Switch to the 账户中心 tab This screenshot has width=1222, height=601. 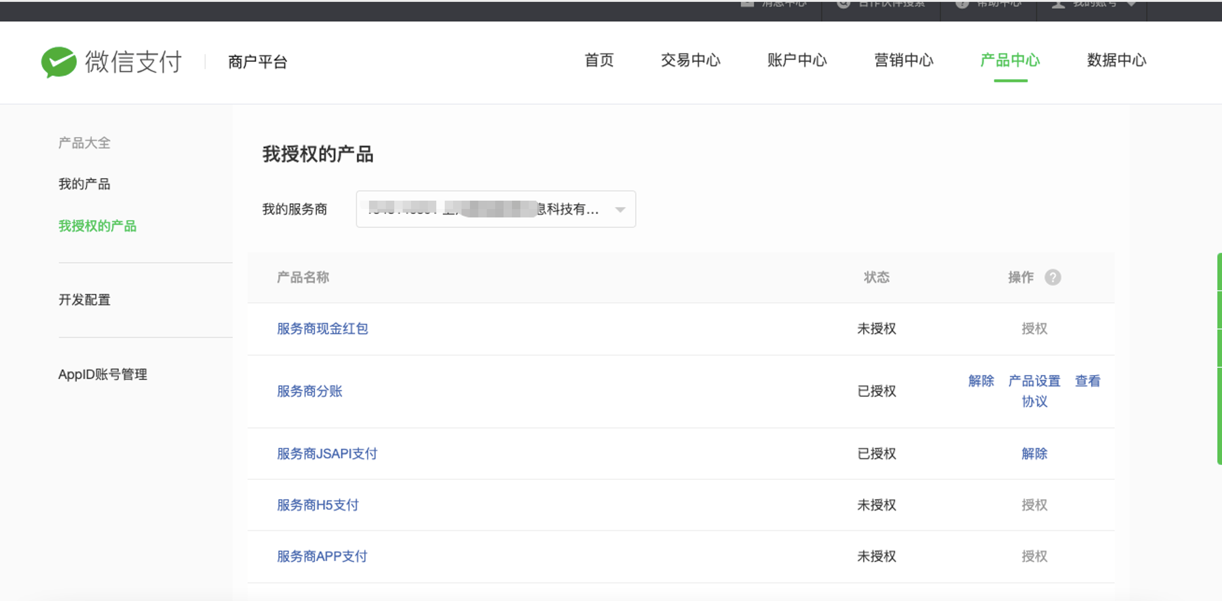(x=796, y=60)
